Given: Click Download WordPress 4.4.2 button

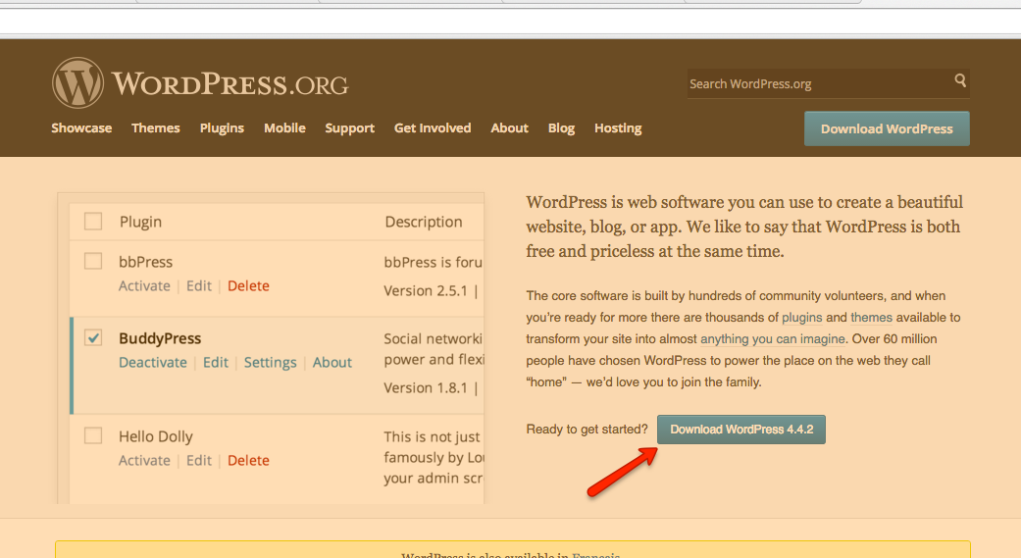Looking at the screenshot, I should click(x=741, y=430).
